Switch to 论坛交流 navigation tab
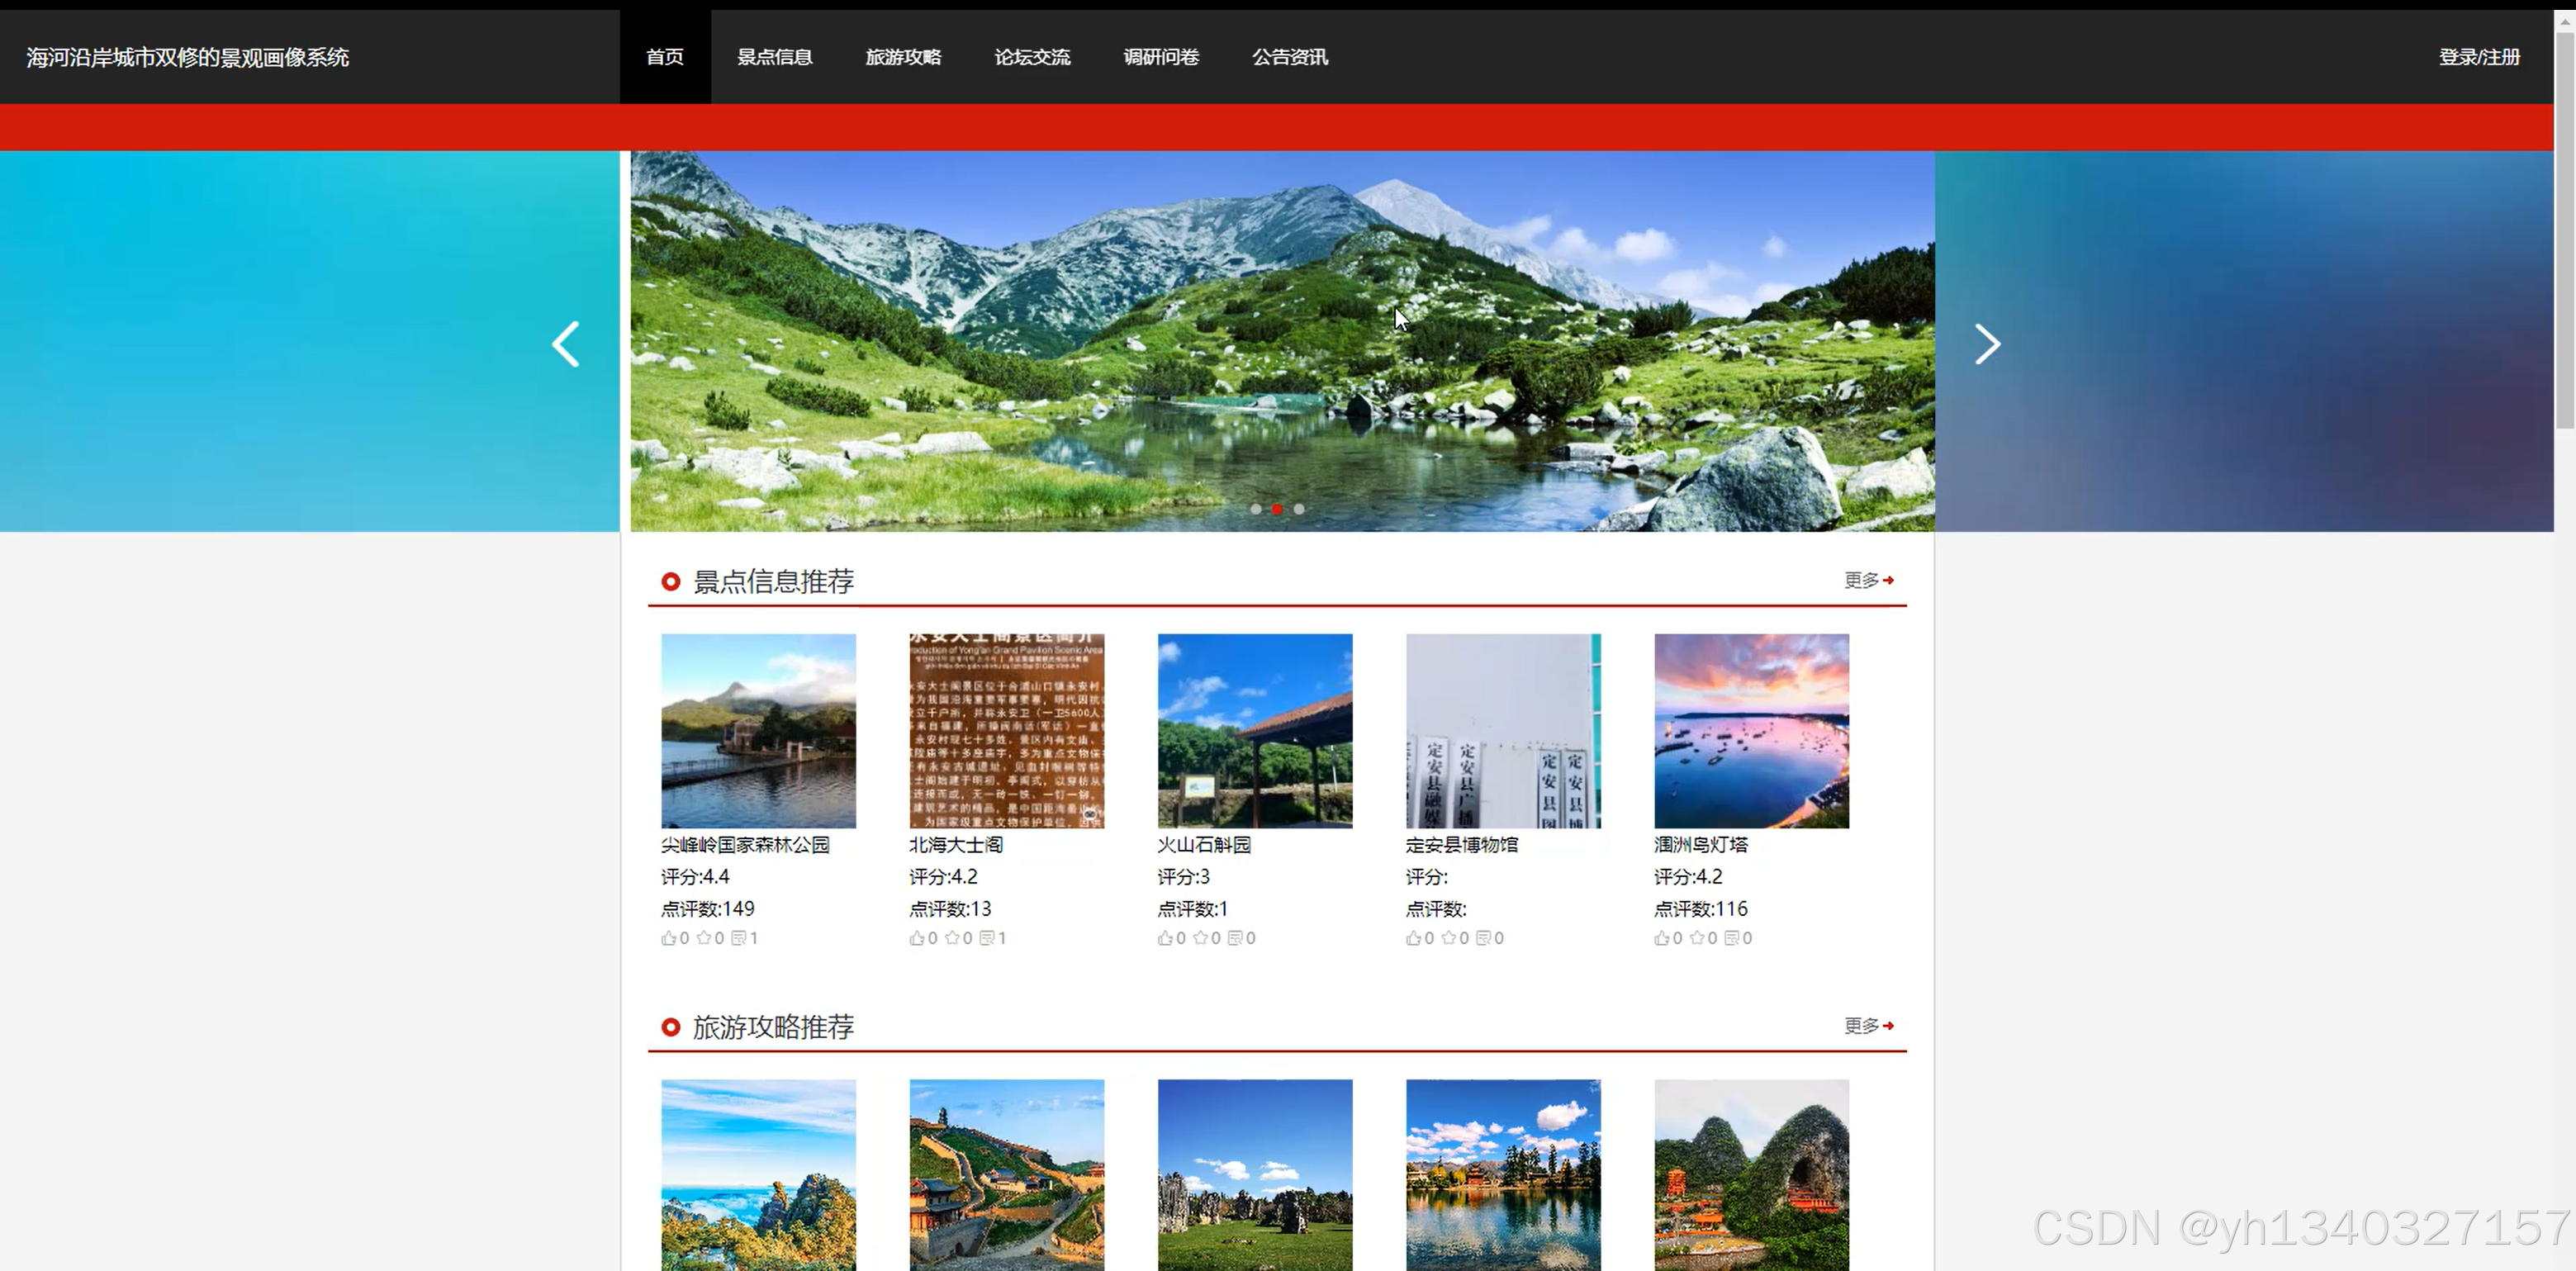The width and height of the screenshot is (2576, 1271). (1032, 57)
